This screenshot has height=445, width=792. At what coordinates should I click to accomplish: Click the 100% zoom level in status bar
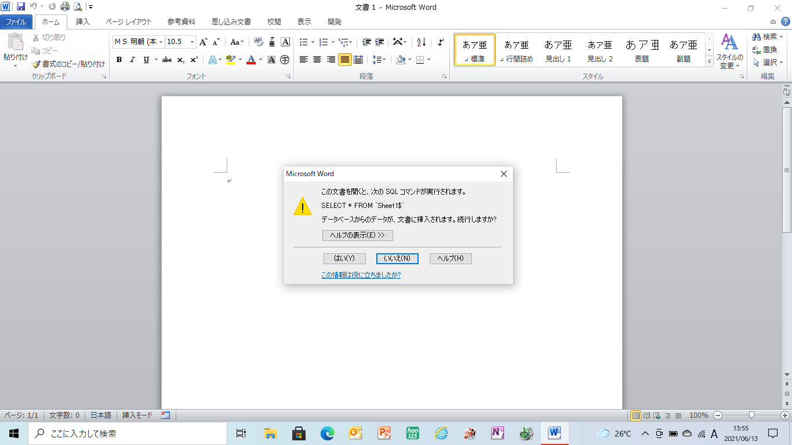(x=699, y=415)
